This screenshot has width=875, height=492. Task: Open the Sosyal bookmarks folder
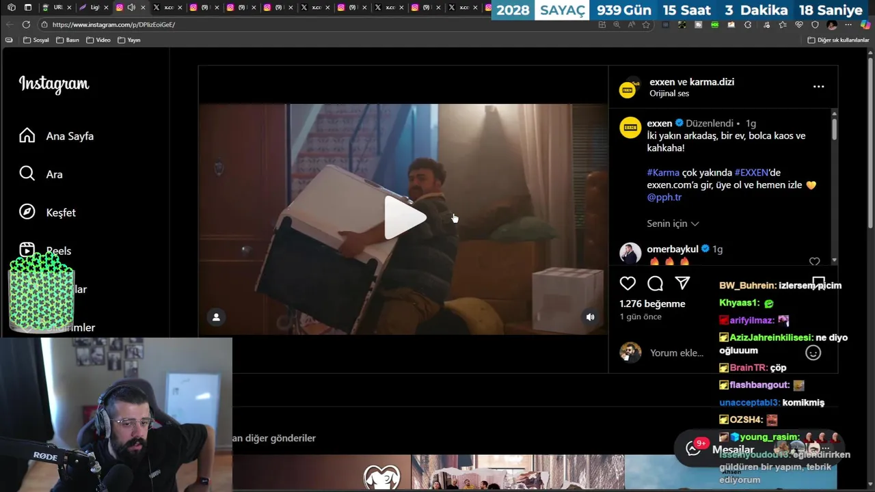pos(36,40)
